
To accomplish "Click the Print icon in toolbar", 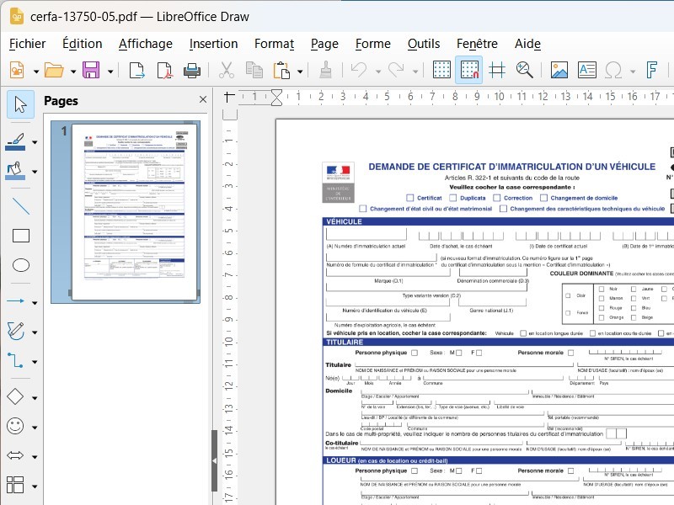I will pyautogui.click(x=192, y=71).
